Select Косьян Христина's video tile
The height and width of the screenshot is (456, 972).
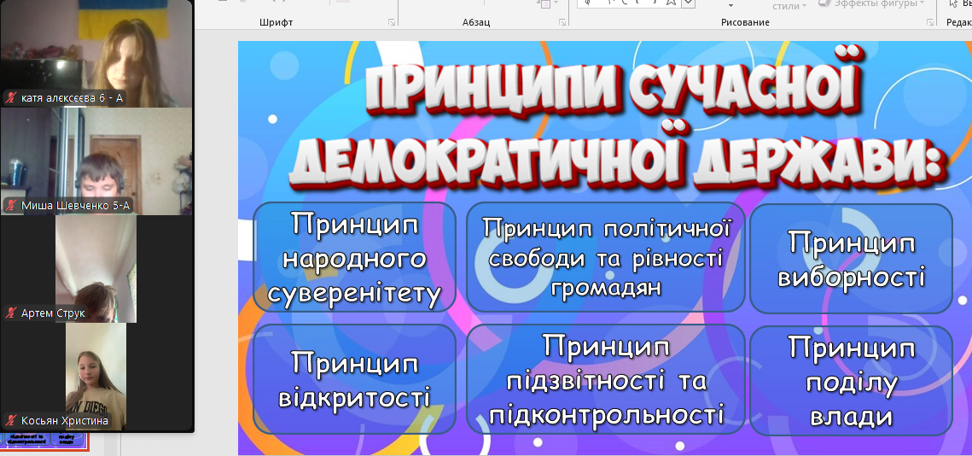[x=96, y=376]
